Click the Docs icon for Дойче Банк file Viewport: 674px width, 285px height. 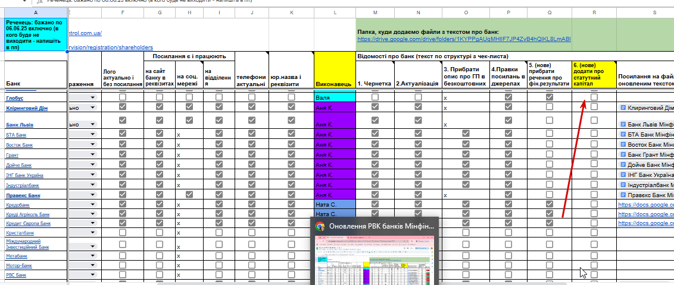pos(623,164)
